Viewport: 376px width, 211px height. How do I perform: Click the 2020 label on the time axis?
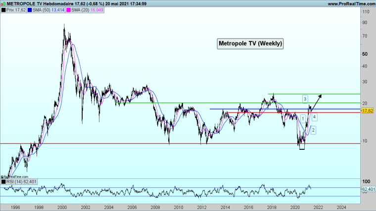(x=295, y=208)
